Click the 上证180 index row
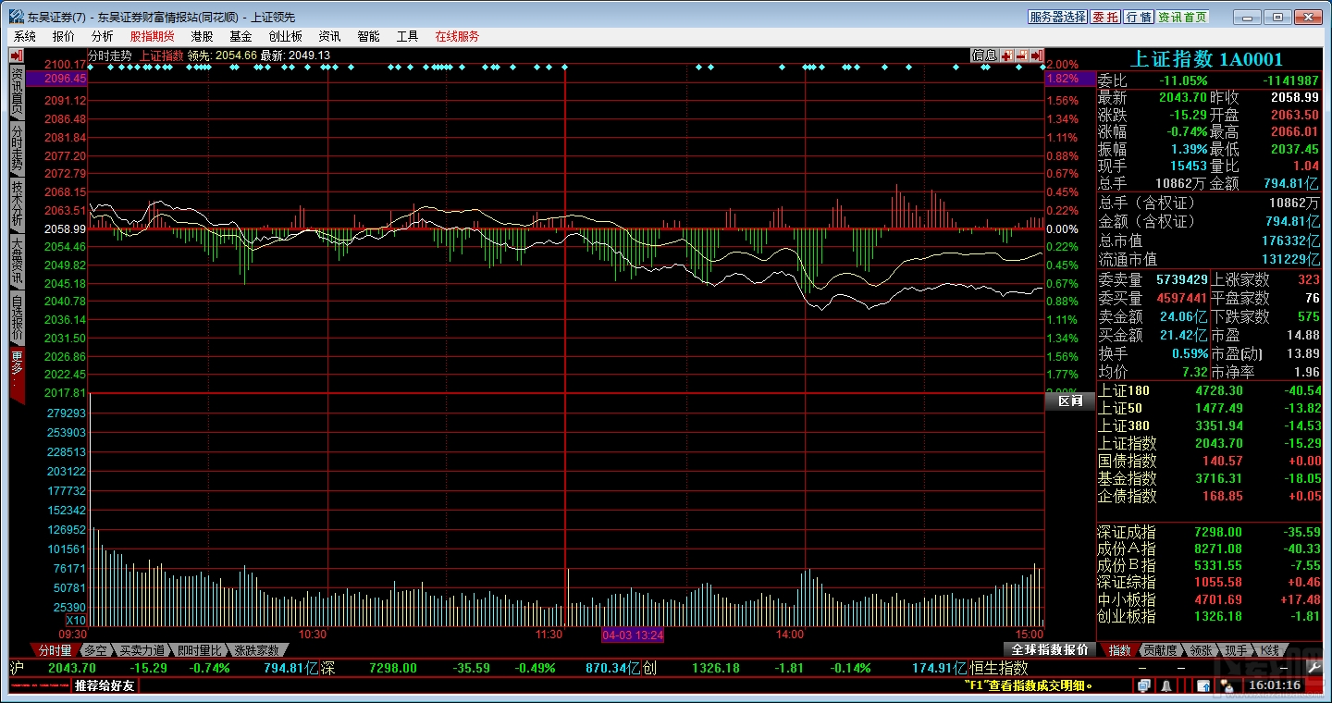1332x703 pixels. (x=1210, y=390)
